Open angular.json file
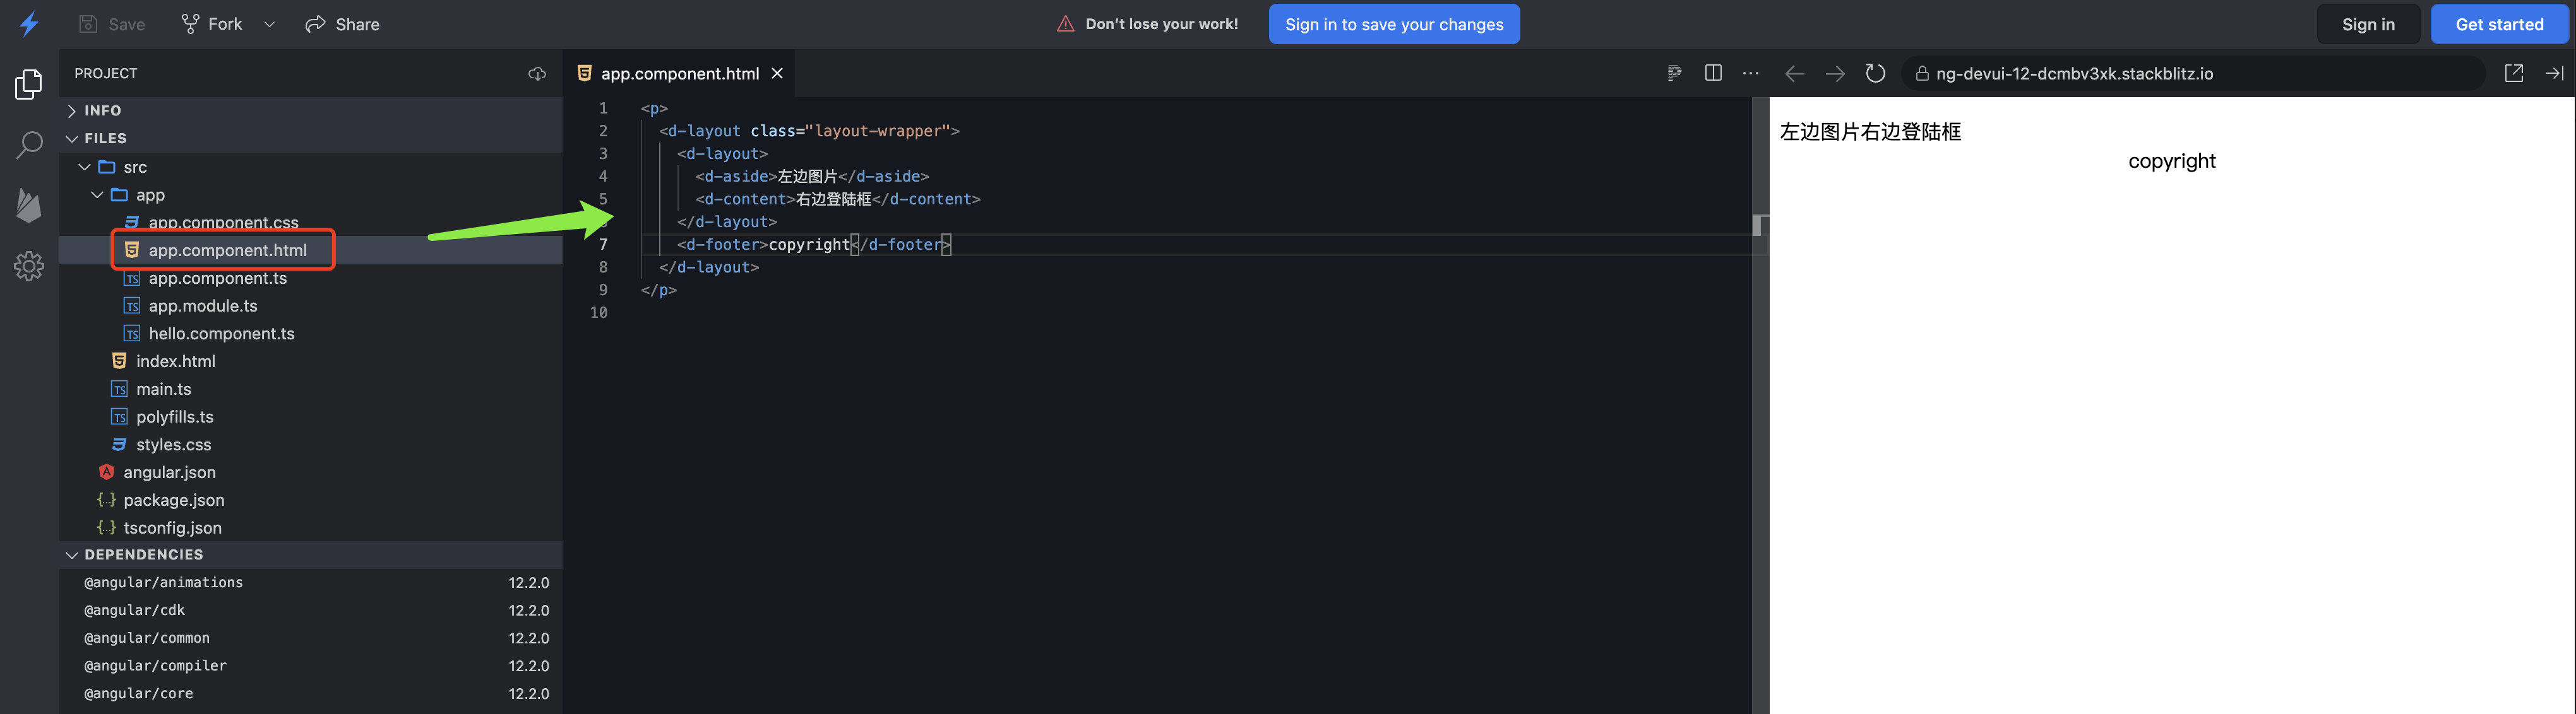Screen dimensions: 2576x714 pos(311,472)
